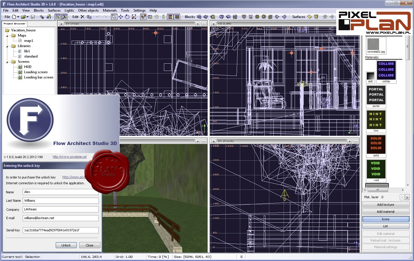This screenshot has height=261, width=414.
Task: Create a new file with the toolbar page icon
Action: tap(14, 17)
